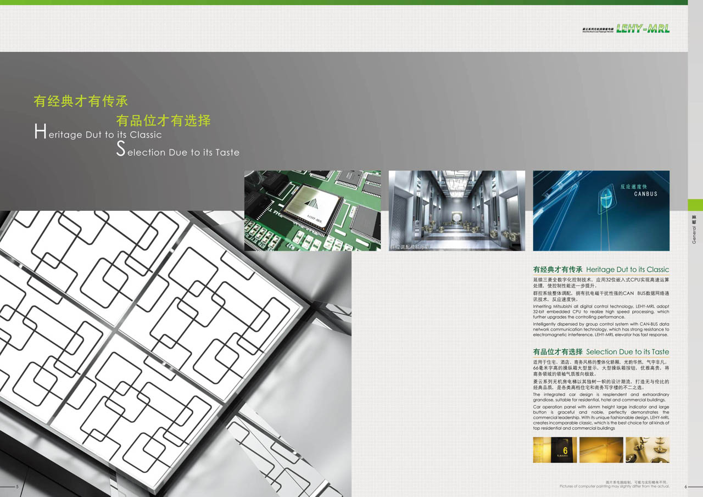703x497 pixels.
Task: Click large yellow title "有品位才有选择"
Action: (164, 120)
